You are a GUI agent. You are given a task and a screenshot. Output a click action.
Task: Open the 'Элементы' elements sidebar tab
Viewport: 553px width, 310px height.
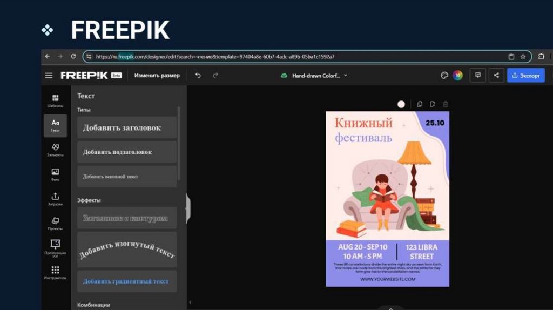coord(56,150)
